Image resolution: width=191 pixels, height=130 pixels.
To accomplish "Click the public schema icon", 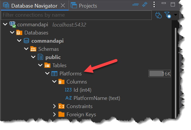I will pyautogui.click(x=40, y=57).
